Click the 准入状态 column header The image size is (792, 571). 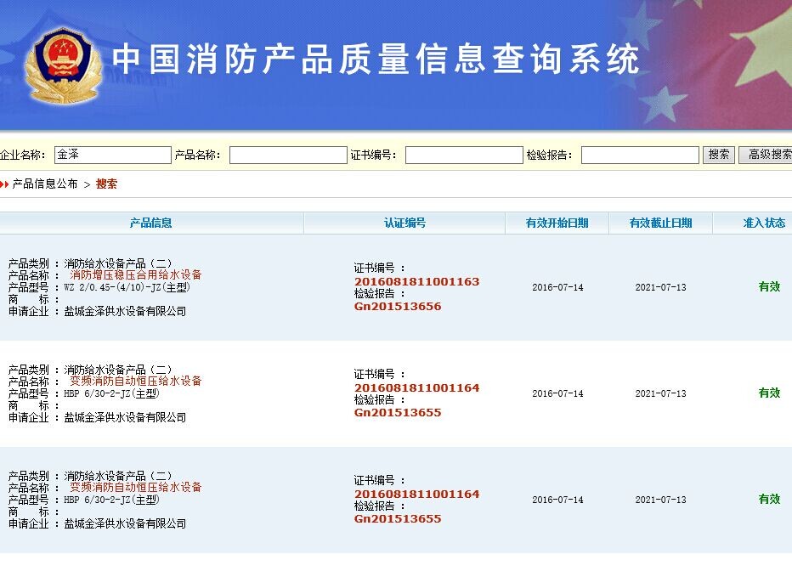coord(764,223)
